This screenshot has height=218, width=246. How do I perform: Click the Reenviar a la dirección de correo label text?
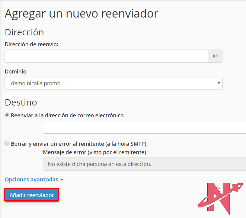pyautogui.click(x=67, y=115)
